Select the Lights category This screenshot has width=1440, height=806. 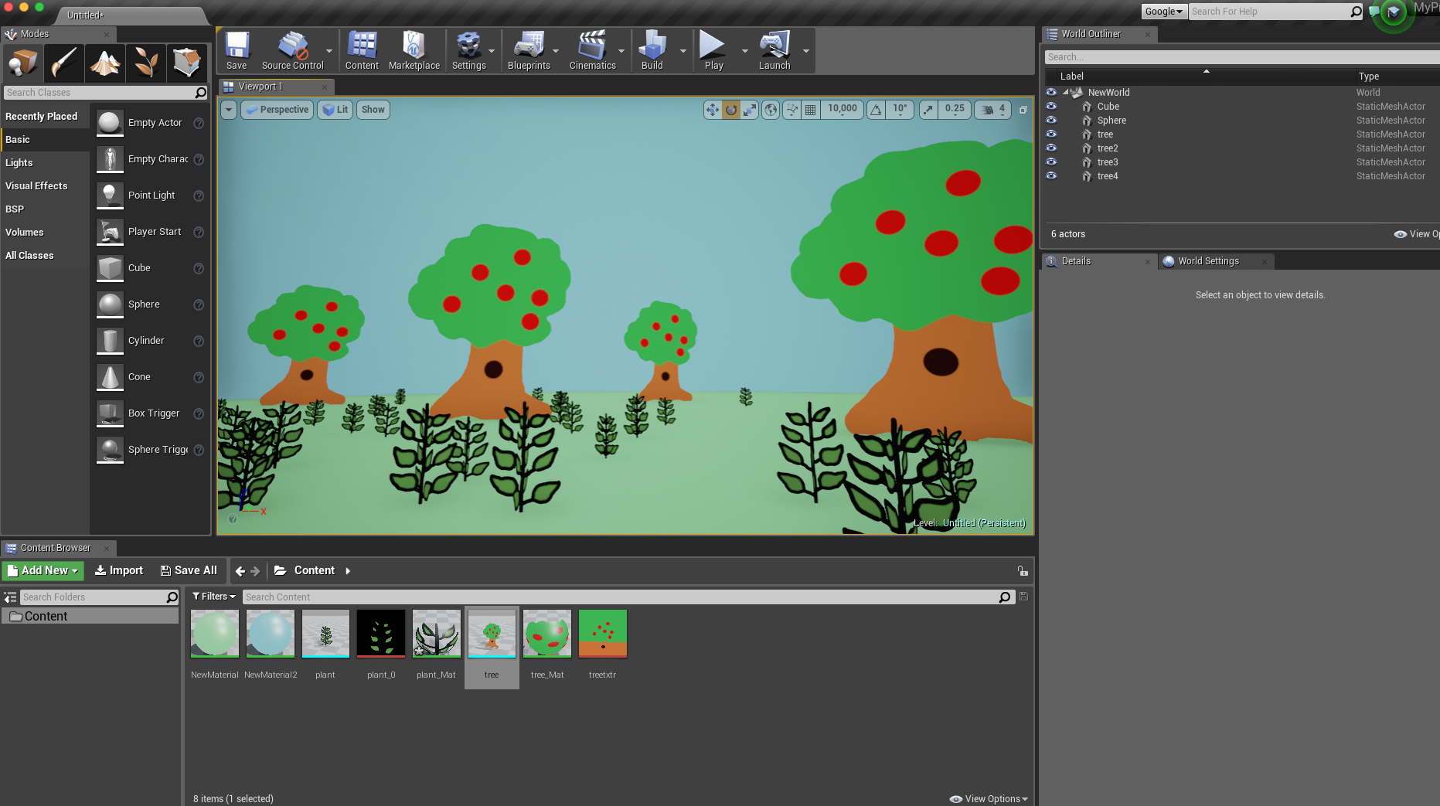click(19, 163)
